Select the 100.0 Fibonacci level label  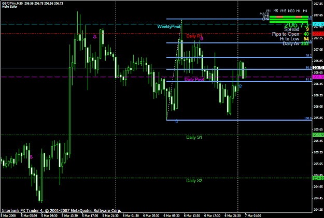308,118
